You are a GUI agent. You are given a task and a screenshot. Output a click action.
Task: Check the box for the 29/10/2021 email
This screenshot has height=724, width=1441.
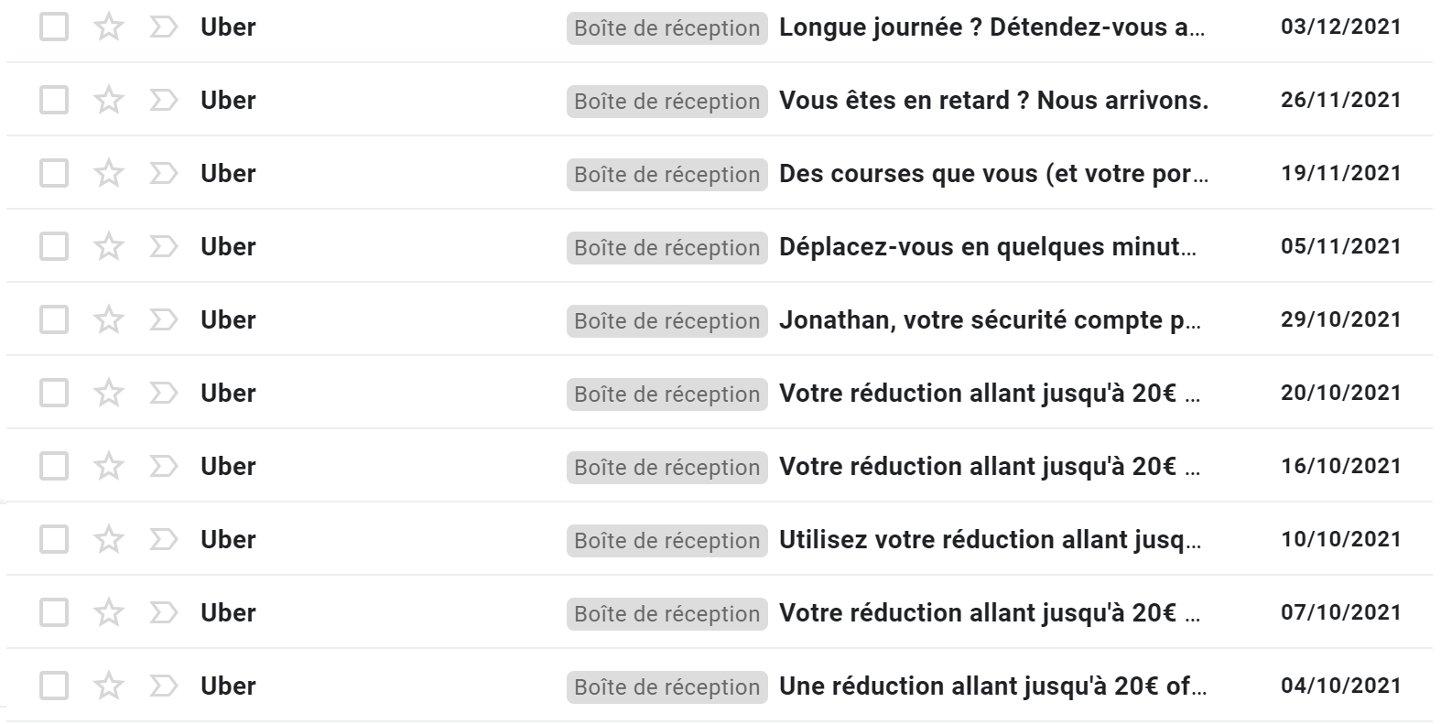tap(54, 319)
